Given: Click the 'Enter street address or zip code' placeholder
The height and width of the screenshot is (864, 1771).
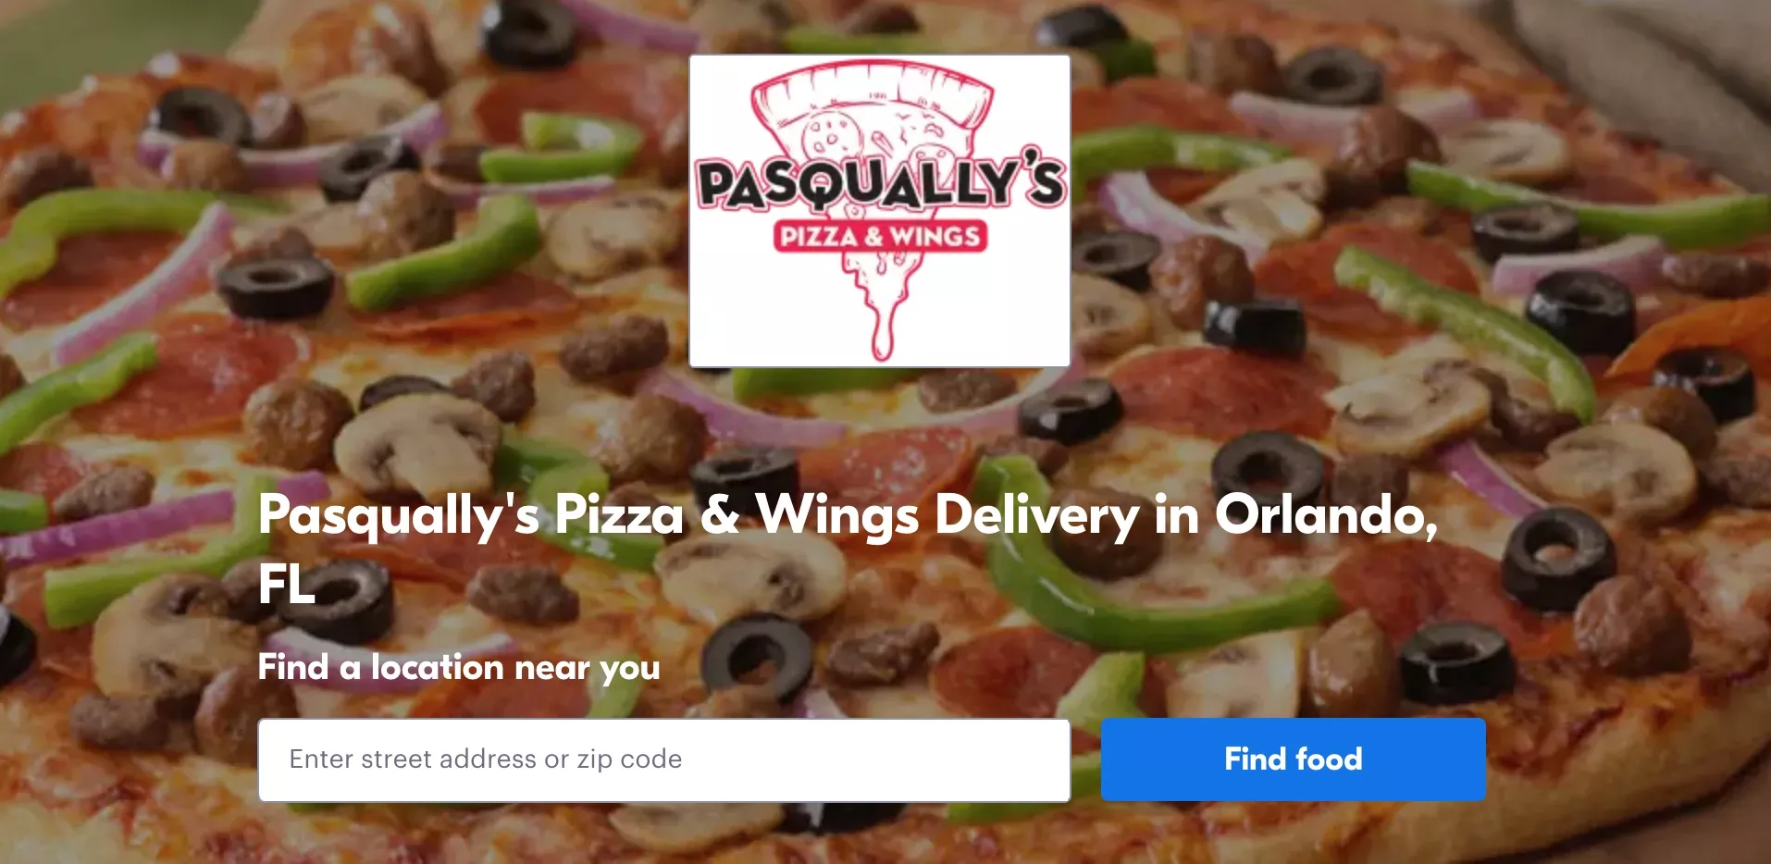Looking at the screenshot, I should pyautogui.click(x=486, y=759).
